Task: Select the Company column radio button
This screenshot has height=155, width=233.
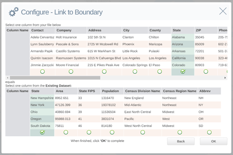Action: (71, 72)
